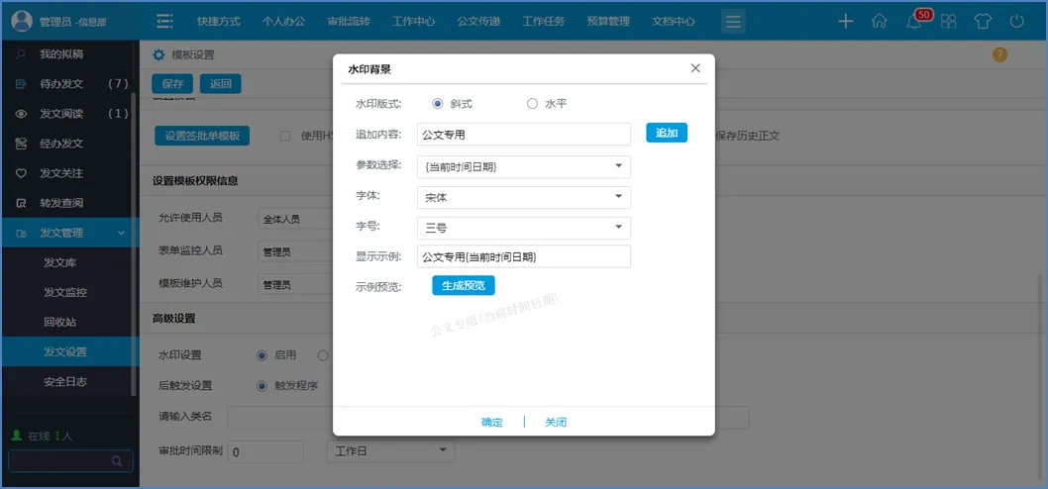Click the 生成预览 button
Screen dimensions: 1048x489
pyautogui.click(x=463, y=285)
